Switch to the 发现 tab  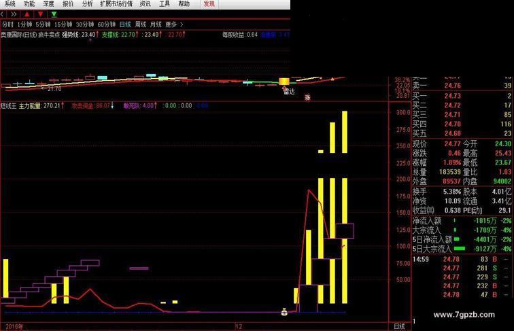(x=209, y=4)
